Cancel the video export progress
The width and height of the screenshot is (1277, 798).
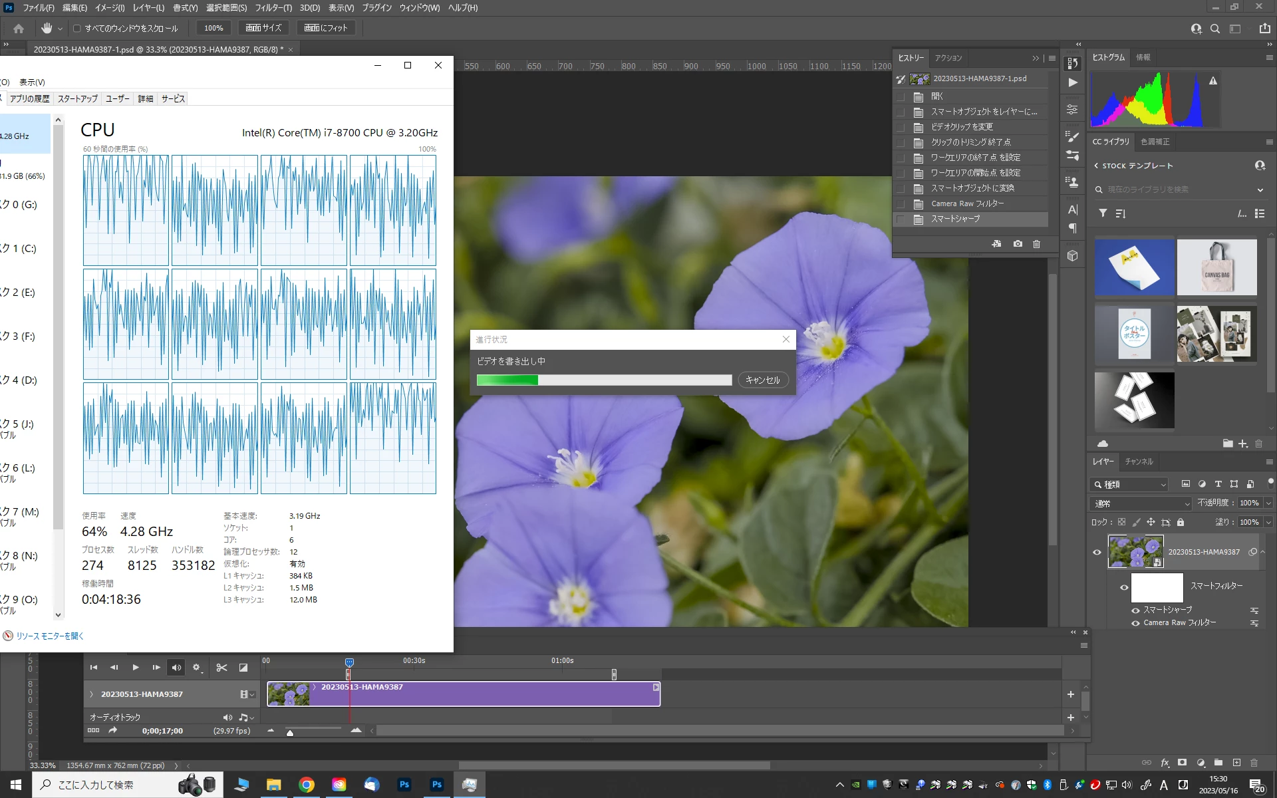762,380
